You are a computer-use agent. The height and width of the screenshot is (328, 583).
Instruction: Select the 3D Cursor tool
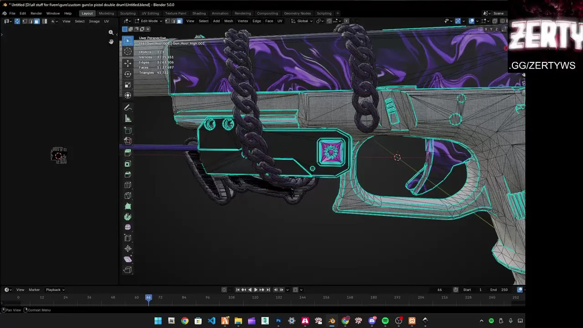128,52
